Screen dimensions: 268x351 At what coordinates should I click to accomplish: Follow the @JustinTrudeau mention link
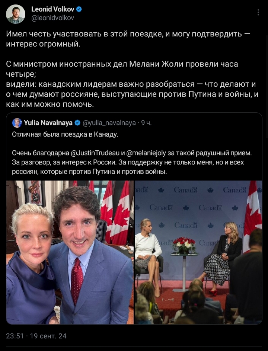(95, 153)
